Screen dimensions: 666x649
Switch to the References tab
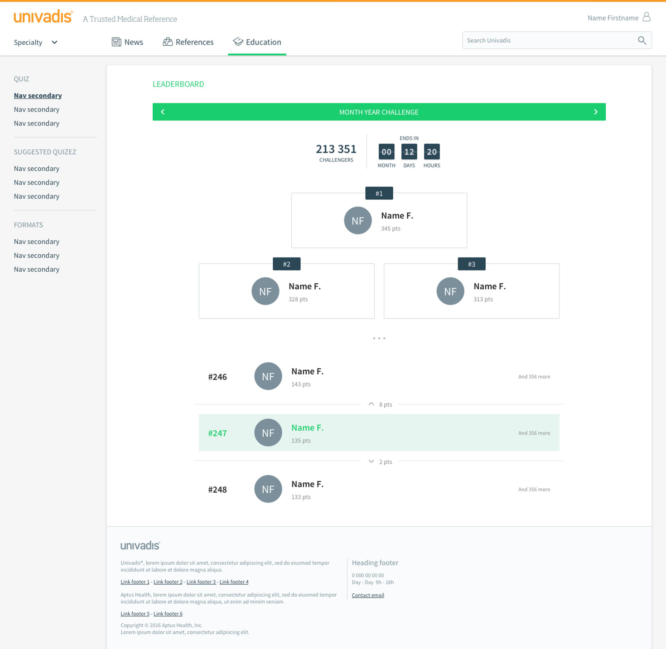[194, 42]
